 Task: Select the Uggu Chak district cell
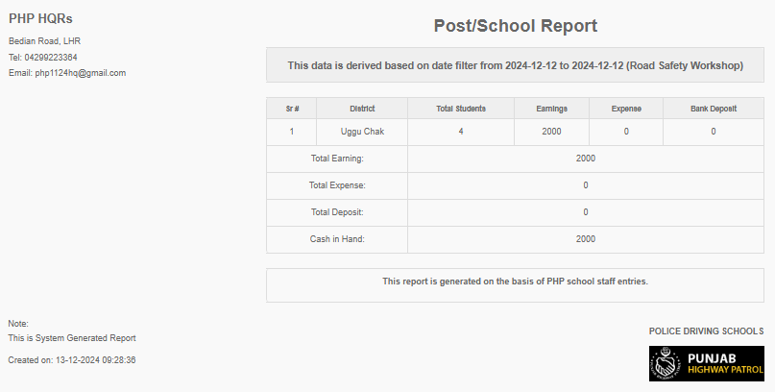coord(362,132)
